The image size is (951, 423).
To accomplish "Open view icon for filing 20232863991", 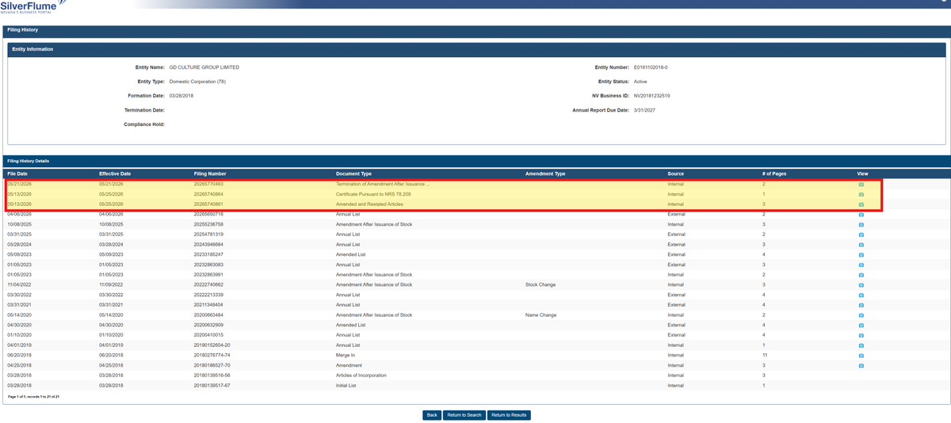I will pyautogui.click(x=861, y=275).
